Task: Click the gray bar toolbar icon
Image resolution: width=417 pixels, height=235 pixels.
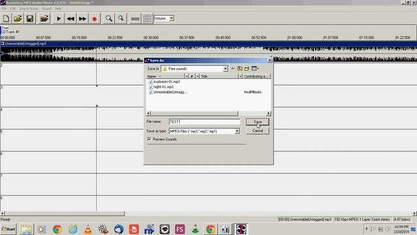Action: click(135, 19)
